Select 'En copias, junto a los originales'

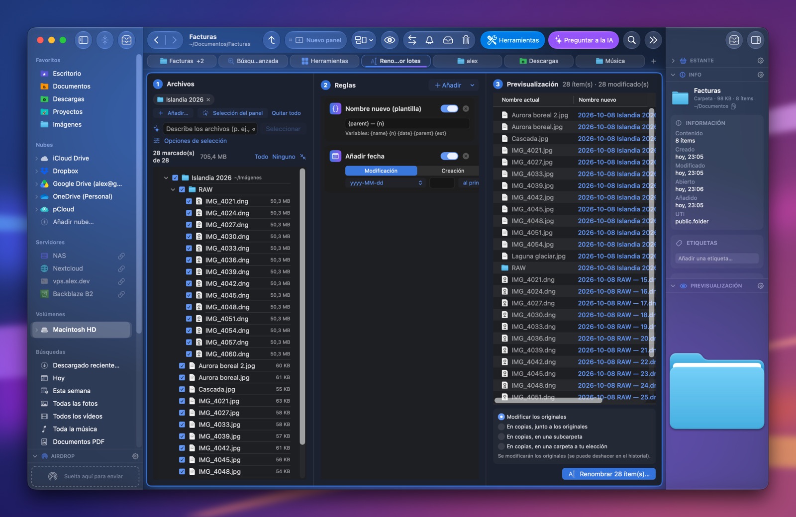(x=501, y=427)
